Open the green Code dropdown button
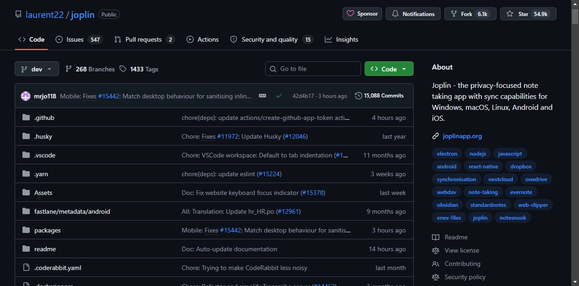579x286 pixels. (x=389, y=69)
